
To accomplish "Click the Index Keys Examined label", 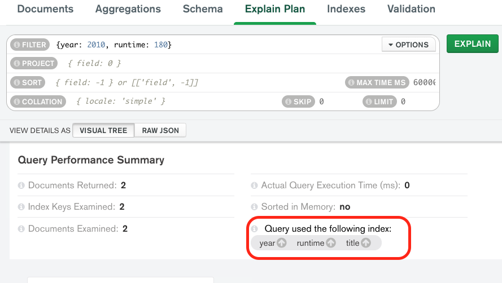I will [x=71, y=207].
